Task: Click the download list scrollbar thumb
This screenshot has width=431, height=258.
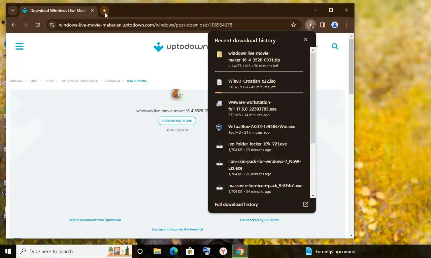Action: point(313,98)
